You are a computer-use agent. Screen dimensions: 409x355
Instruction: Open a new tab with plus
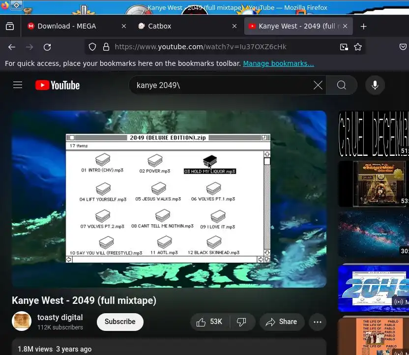(x=363, y=27)
